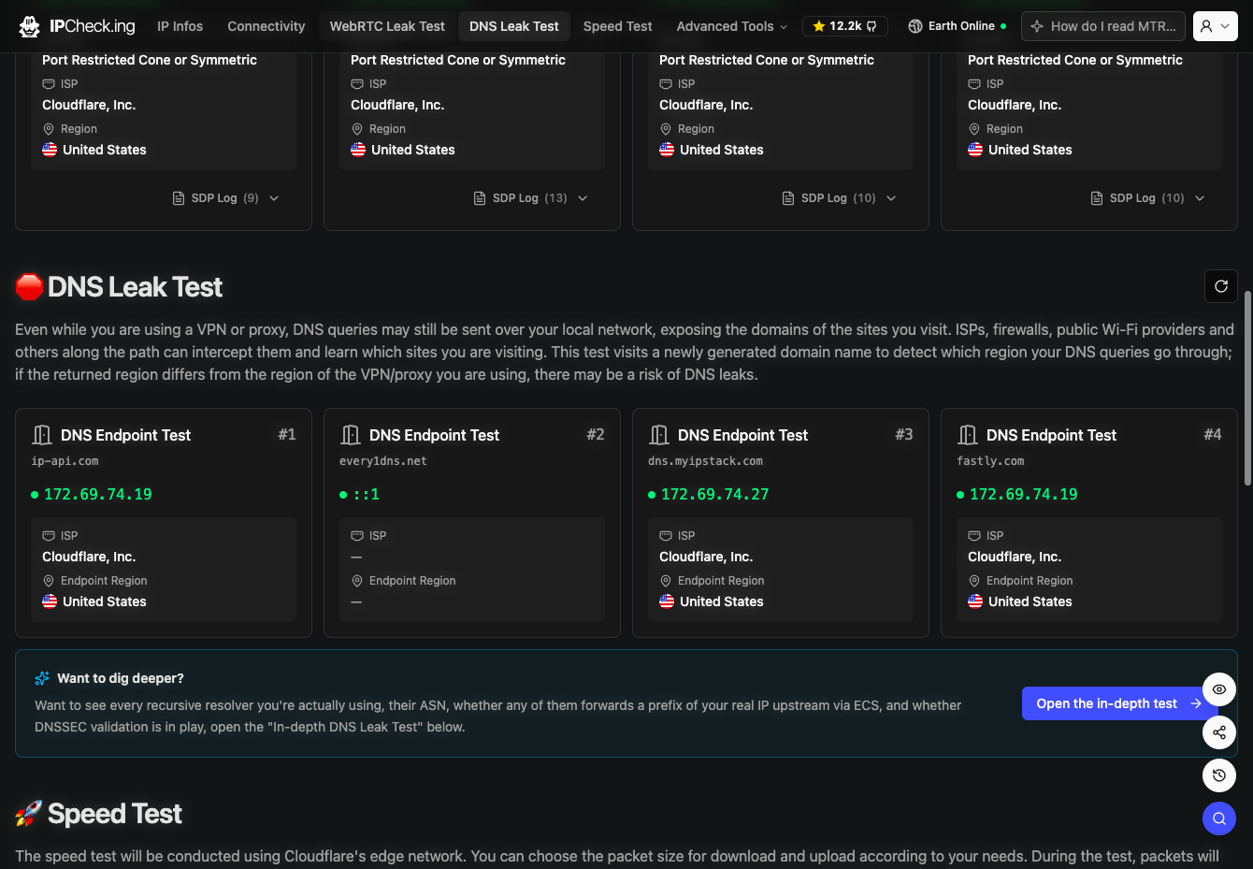Click the ip-api.com hostname
The image size is (1253, 869).
65,461
